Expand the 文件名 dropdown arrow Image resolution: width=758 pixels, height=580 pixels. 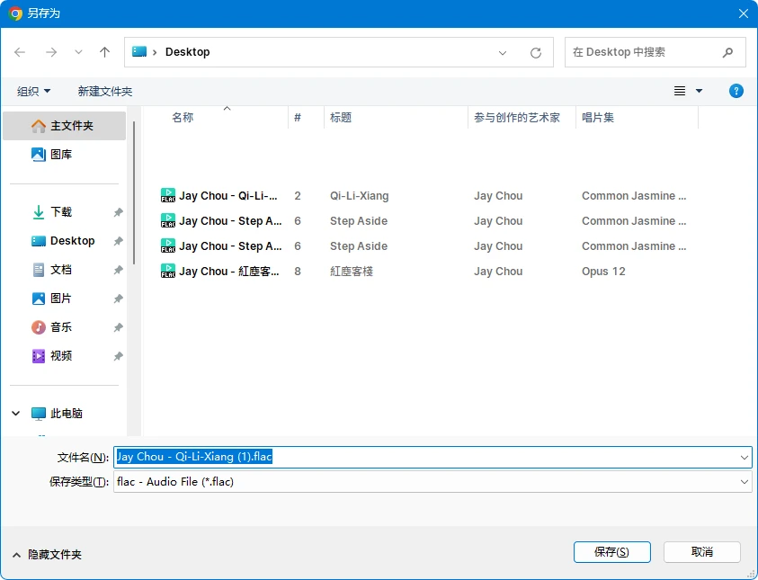(x=744, y=458)
